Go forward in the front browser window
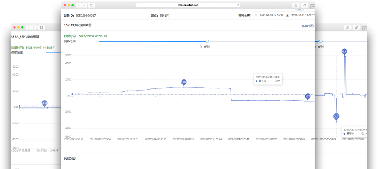 coord(84,5)
